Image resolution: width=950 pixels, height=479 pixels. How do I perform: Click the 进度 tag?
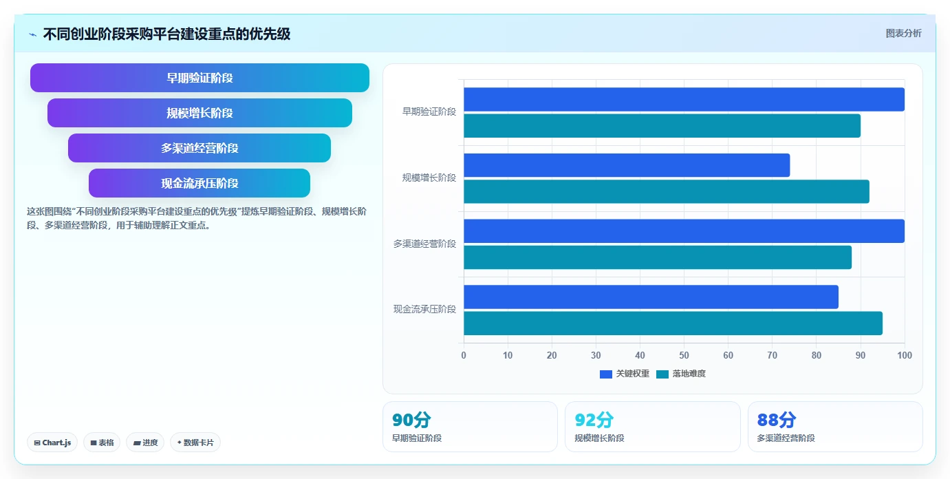[x=145, y=443]
